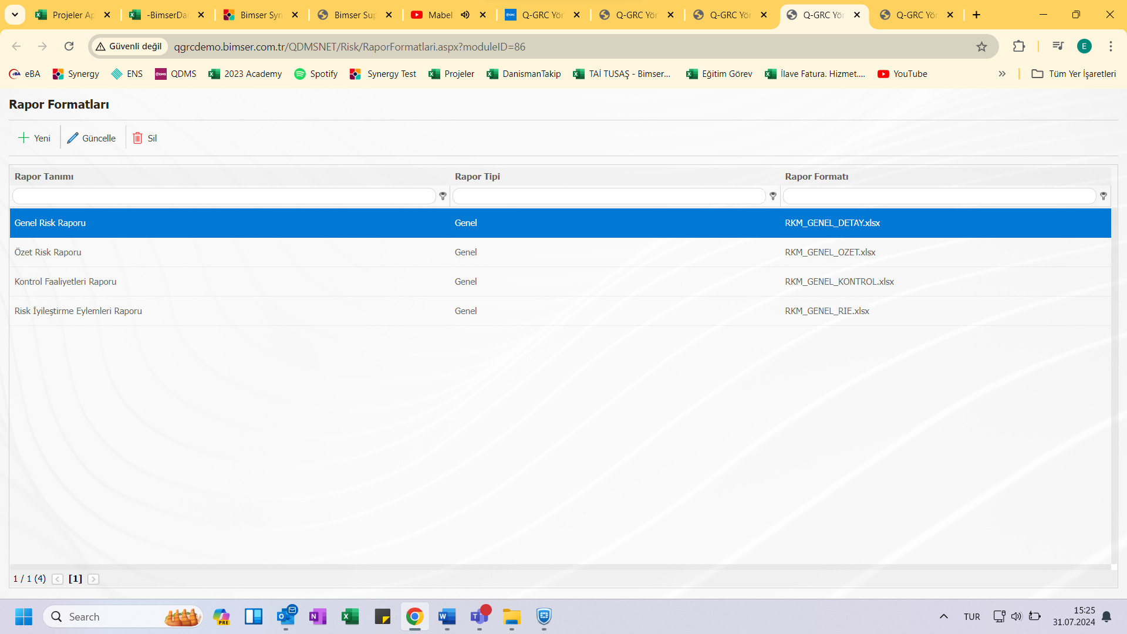This screenshot has height=634, width=1127.
Task: Click page 1 pagination button
Action: click(76, 578)
